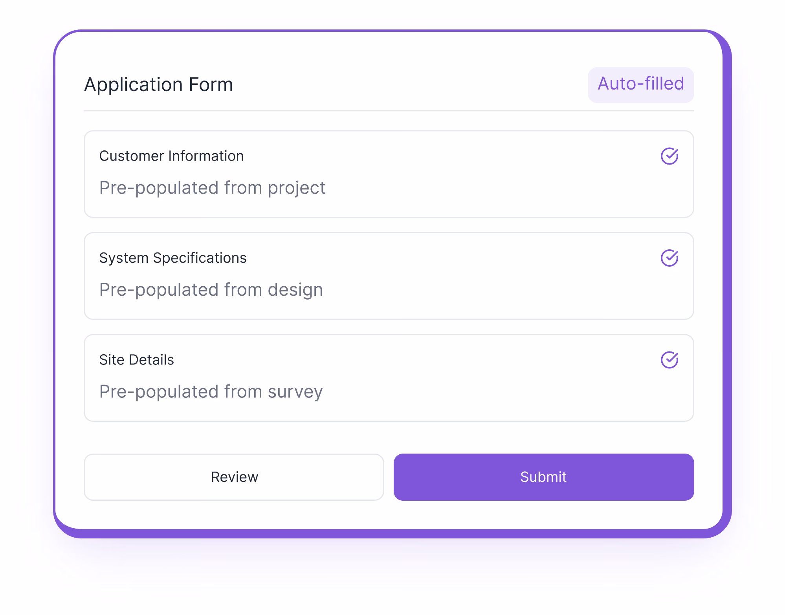Screen dimensions: 785x615
Task: Select the Site Details section header
Action: (x=137, y=359)
